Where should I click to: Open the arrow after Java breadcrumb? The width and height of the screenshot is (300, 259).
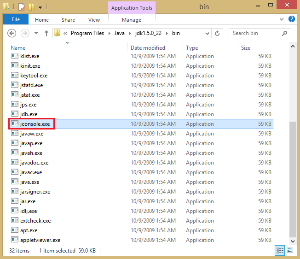(130, 33)
